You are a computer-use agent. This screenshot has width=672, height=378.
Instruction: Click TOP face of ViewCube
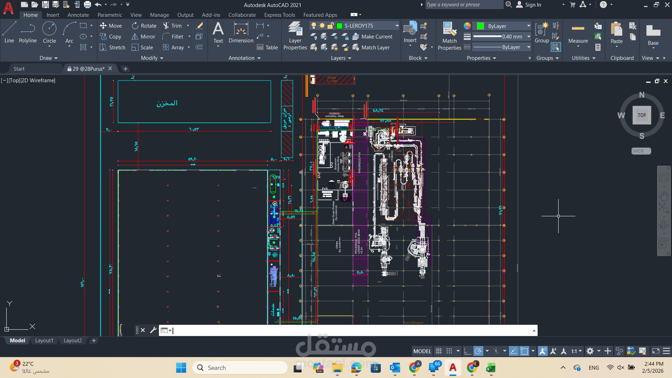tap(642, 115)
